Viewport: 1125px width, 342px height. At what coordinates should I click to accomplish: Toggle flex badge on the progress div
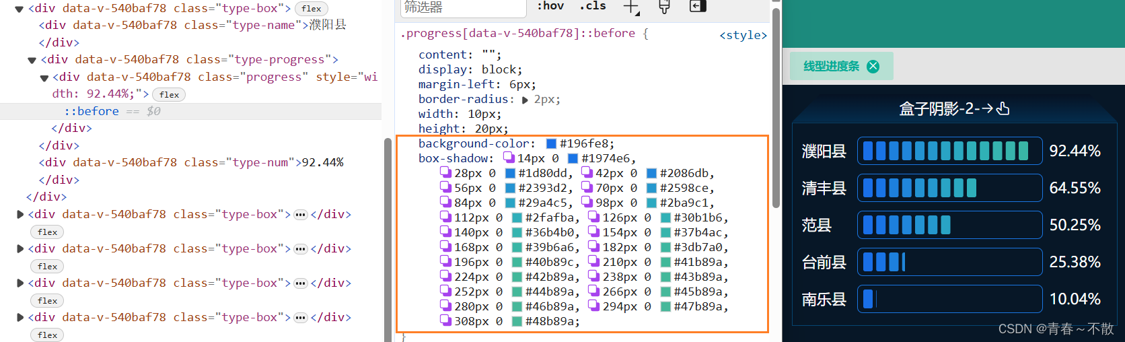coord(169,94)
